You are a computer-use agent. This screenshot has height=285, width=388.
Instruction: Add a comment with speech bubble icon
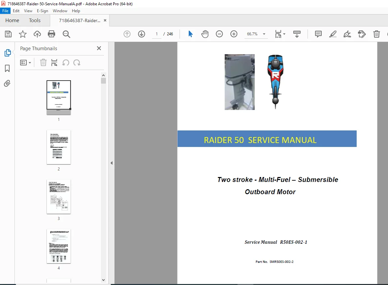point(318,34)
